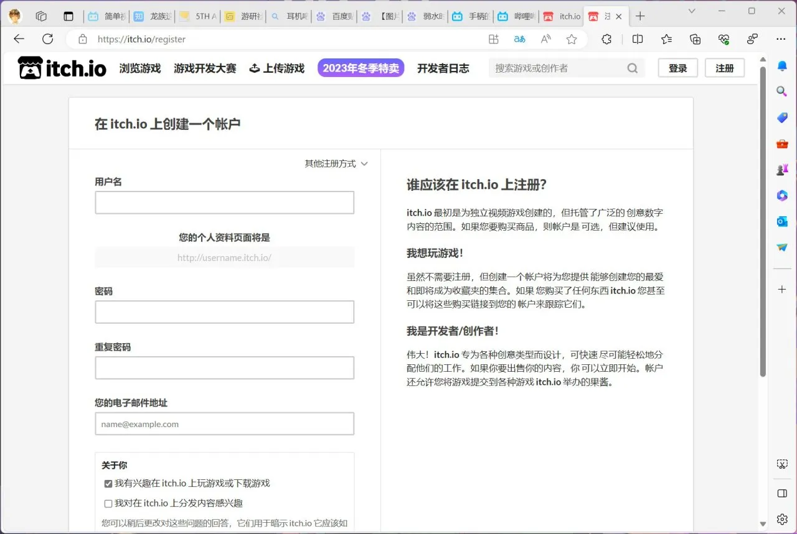The height and width of the screenshot is (534, 797).
Task: Click the browser address bar URL
Action: click(x=141, y=39)
